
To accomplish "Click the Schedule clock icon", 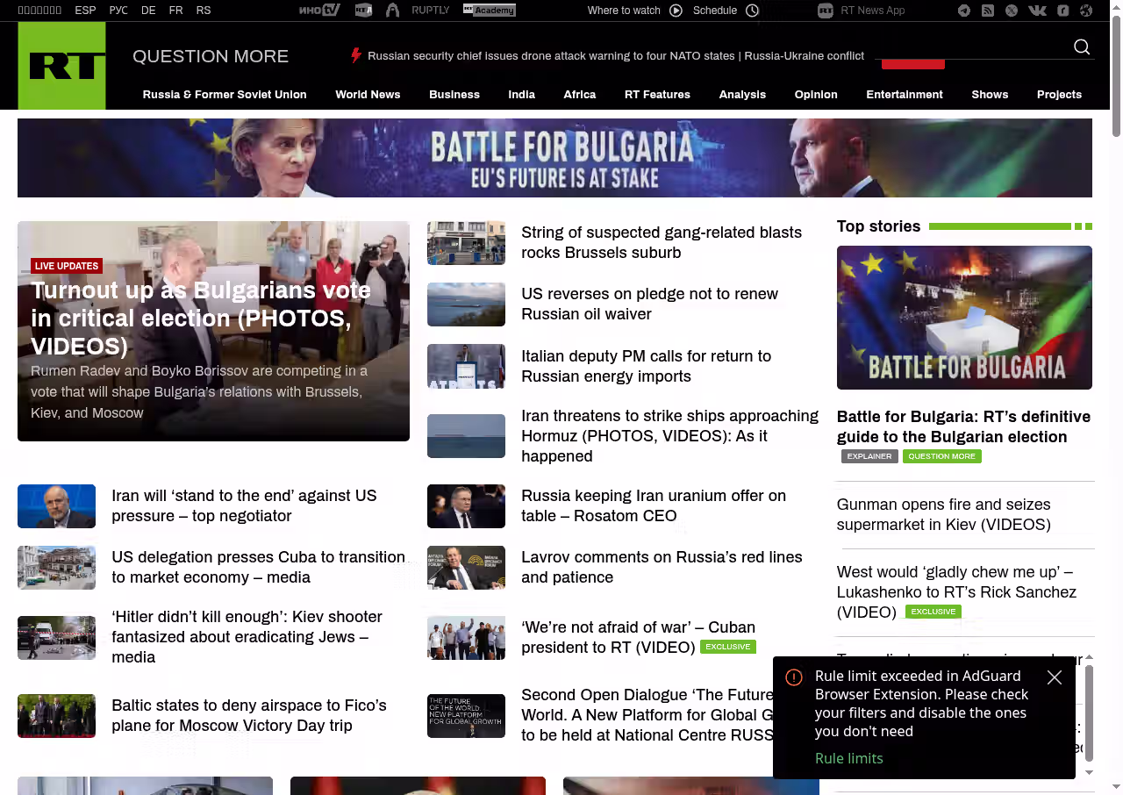I will (x=752, y=11).
